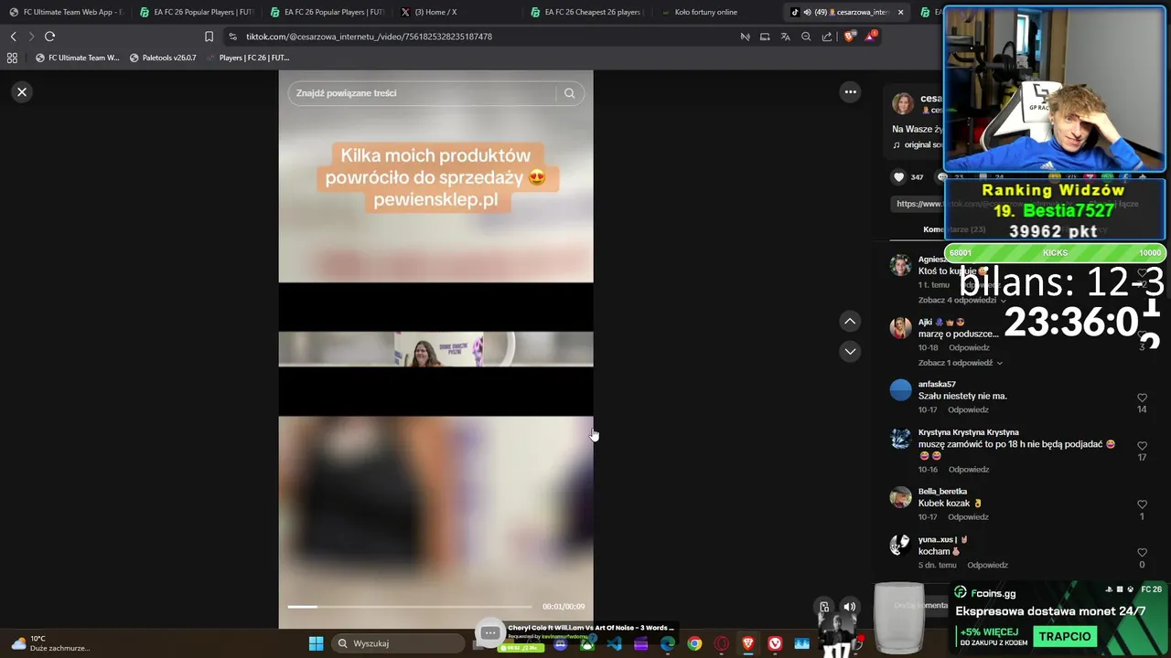Expand 'Zobacz 1 odpowiedź' replies
1171x658 pixels.
(961, 363)
